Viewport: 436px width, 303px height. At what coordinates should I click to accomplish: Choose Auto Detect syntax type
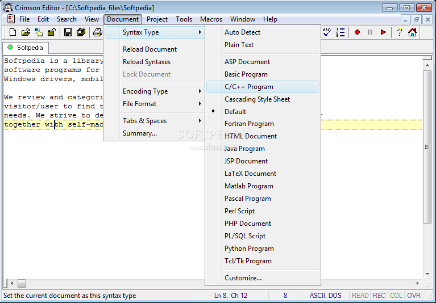coord(263,32)
